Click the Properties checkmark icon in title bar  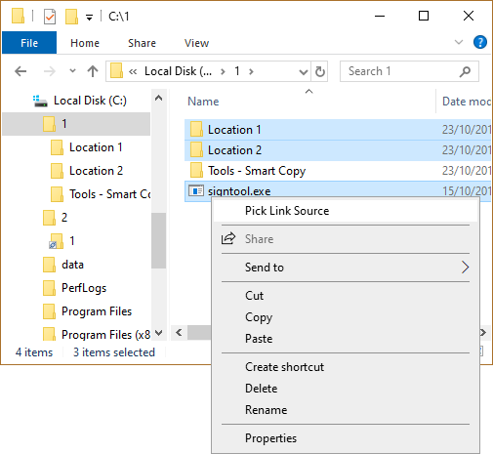click(50, 17)
